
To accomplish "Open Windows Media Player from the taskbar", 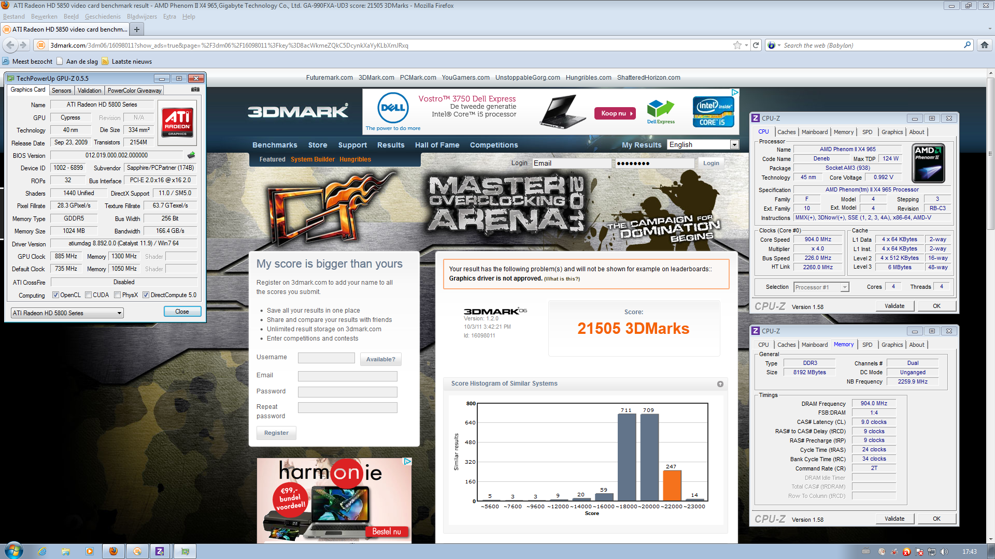I will click(90, 552).
